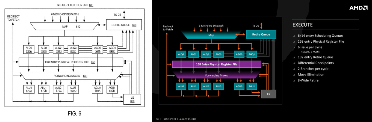Click the 'HOT CHIPS 28' footer text

(169, 119)
